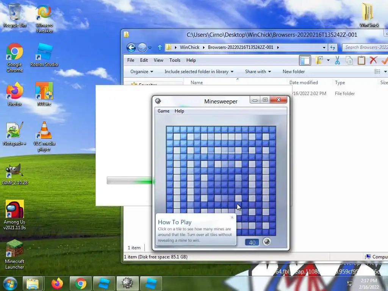Click the Explorer Forward arrow button

pos(142,47)
